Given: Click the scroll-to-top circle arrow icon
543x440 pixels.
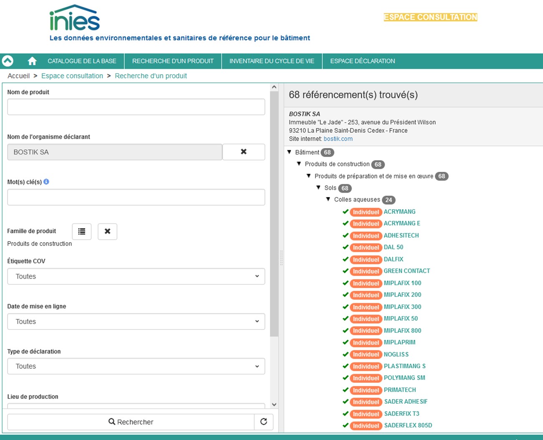Looking at the screenshot, I should [8, 61].
